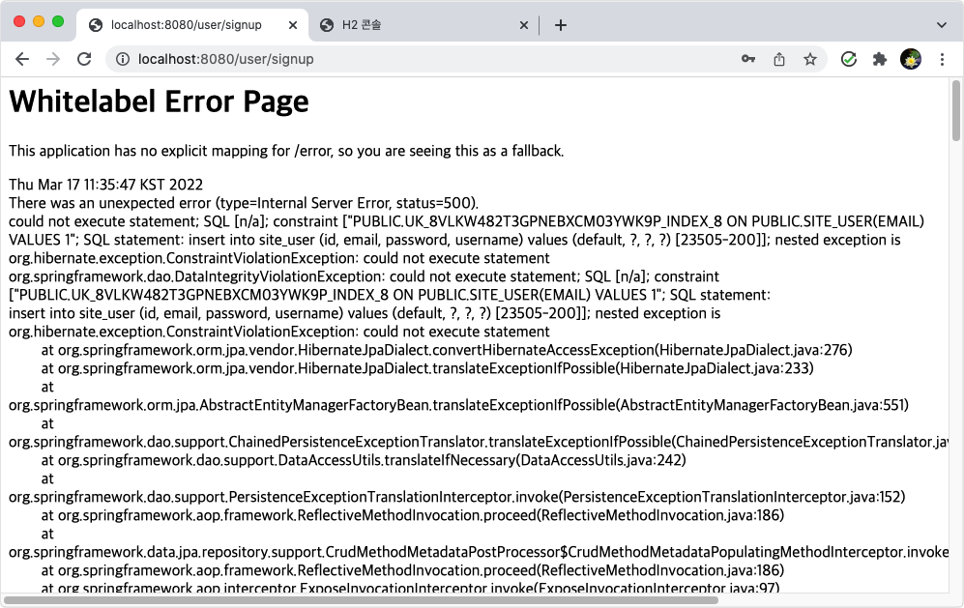Click the timestamp Thu Mar 17 11:35:47

pos(105,185)
